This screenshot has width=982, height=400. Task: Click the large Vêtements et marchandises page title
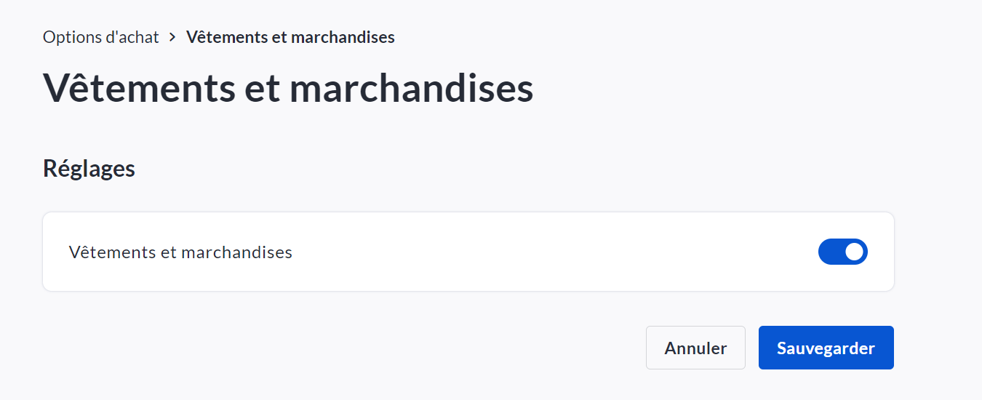click(x=288, y=89)
